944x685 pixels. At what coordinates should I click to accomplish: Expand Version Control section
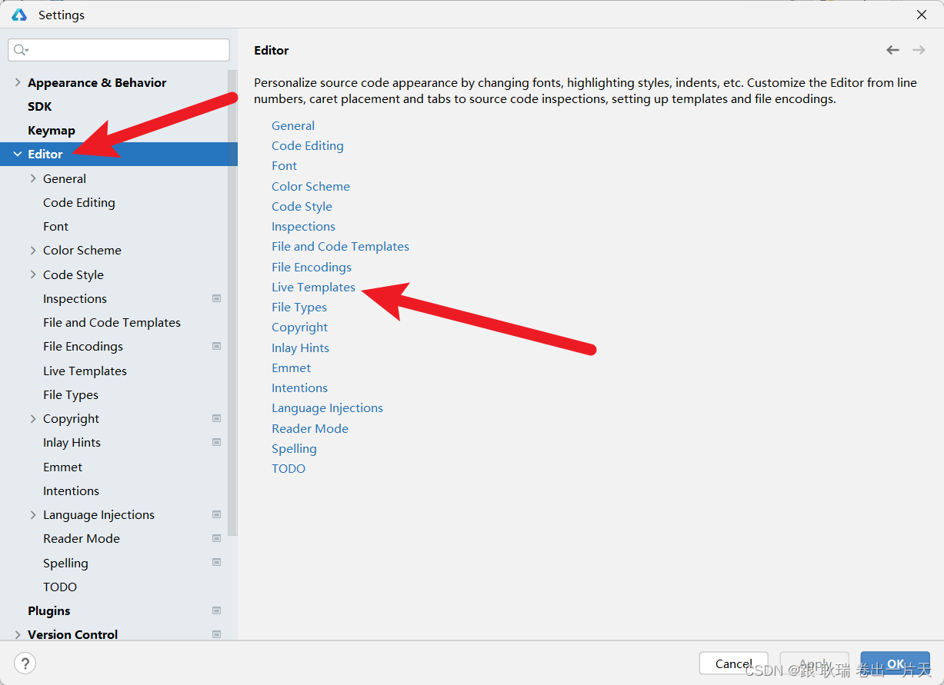point(18,634)
